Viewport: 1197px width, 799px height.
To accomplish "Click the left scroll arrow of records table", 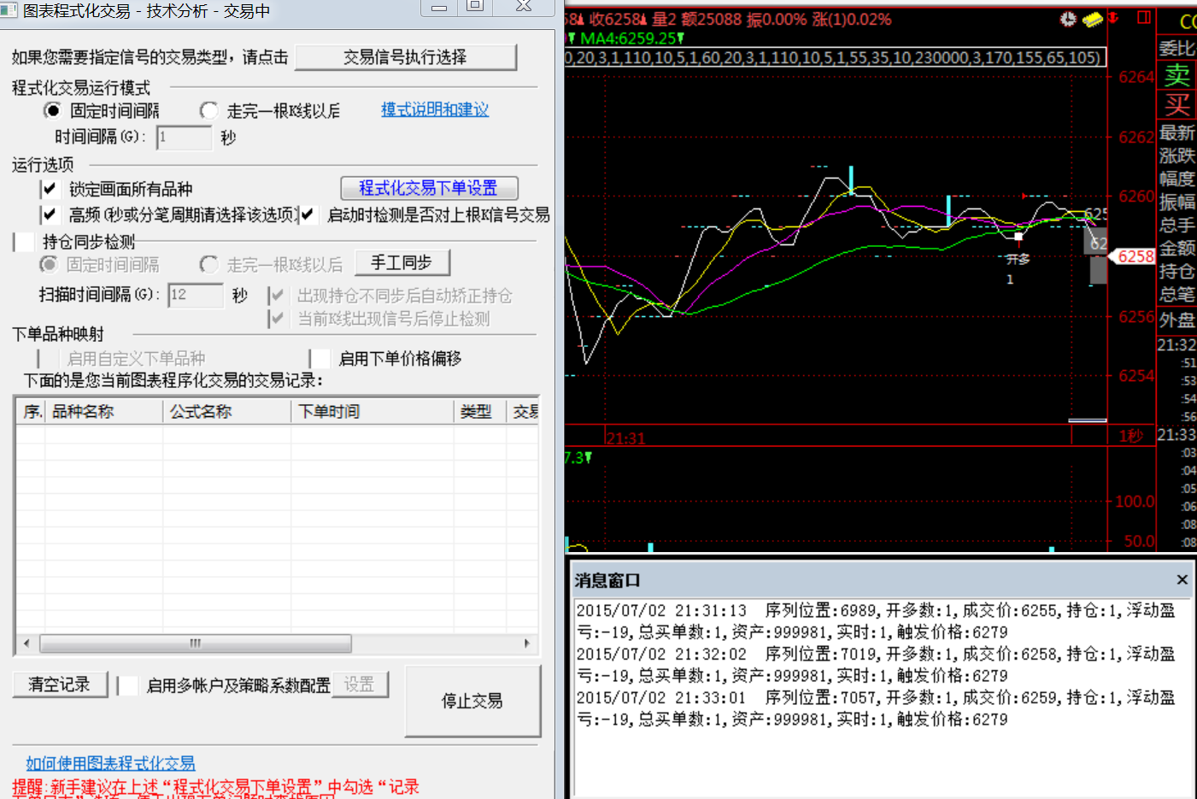I will pyautogui.click(x=26, y=643).
